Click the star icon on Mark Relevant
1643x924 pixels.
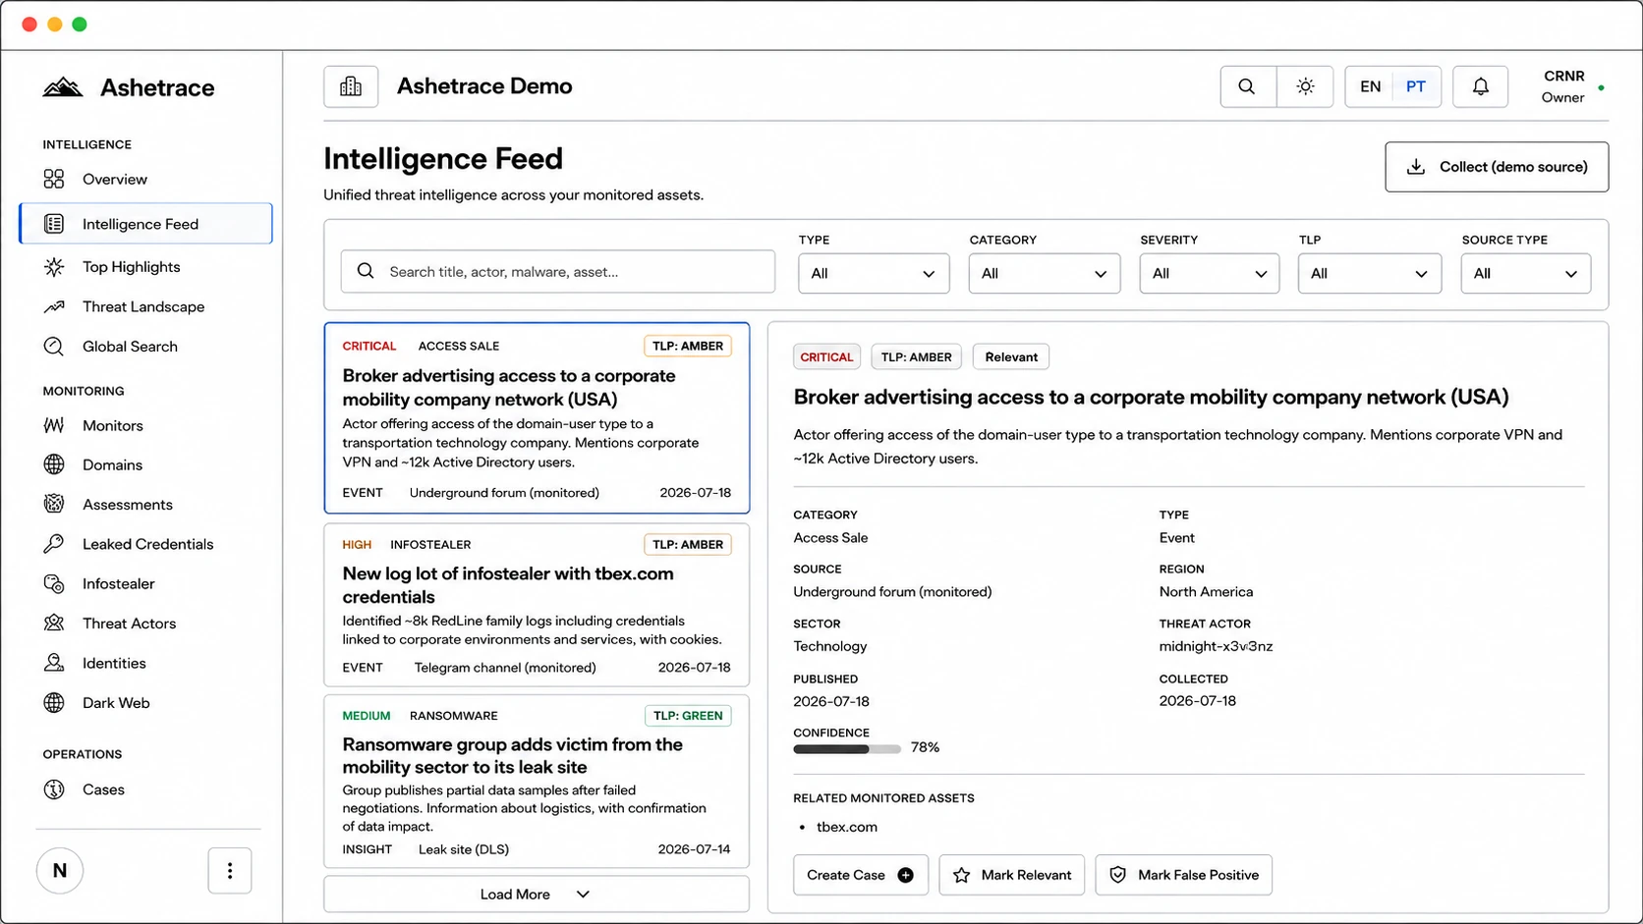click(x=962, y=875)
